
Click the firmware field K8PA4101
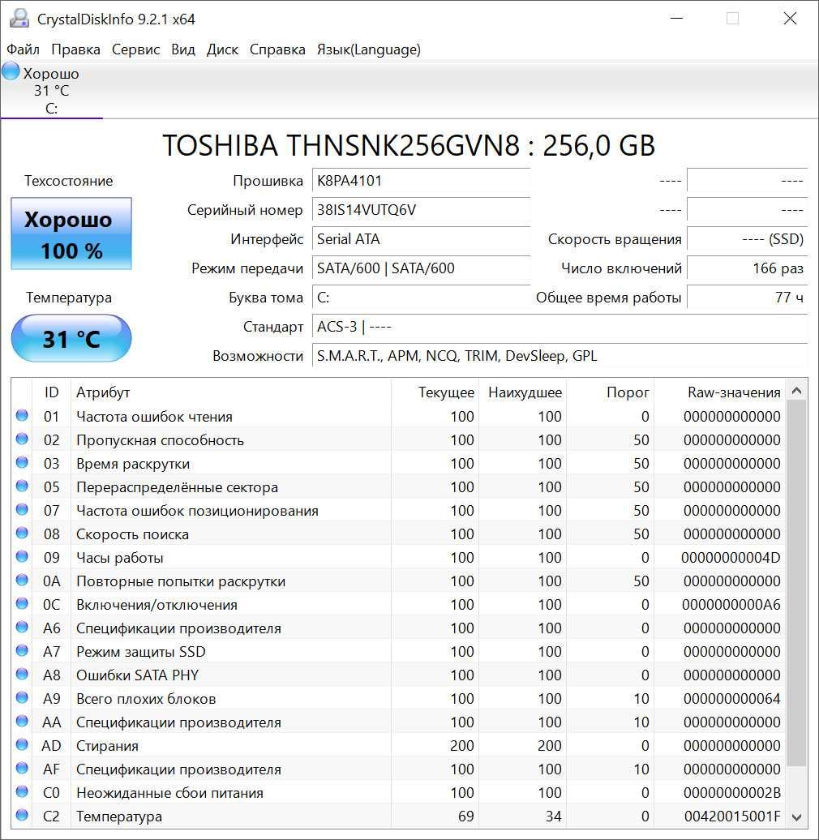click(x=421, y=181)
